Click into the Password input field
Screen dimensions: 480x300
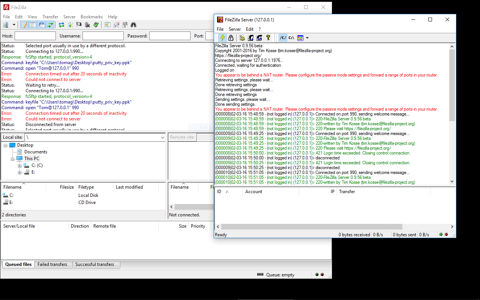(170, 36)
